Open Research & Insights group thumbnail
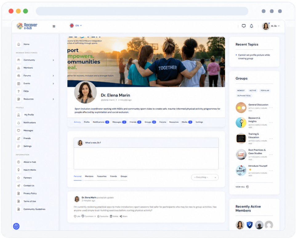The height and width of the screenshot is (241, 298). (x=241, y=123)
